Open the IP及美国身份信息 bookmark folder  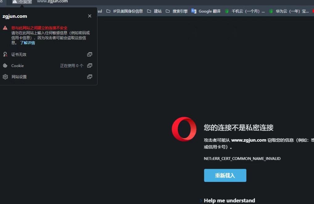pos(125,11)
